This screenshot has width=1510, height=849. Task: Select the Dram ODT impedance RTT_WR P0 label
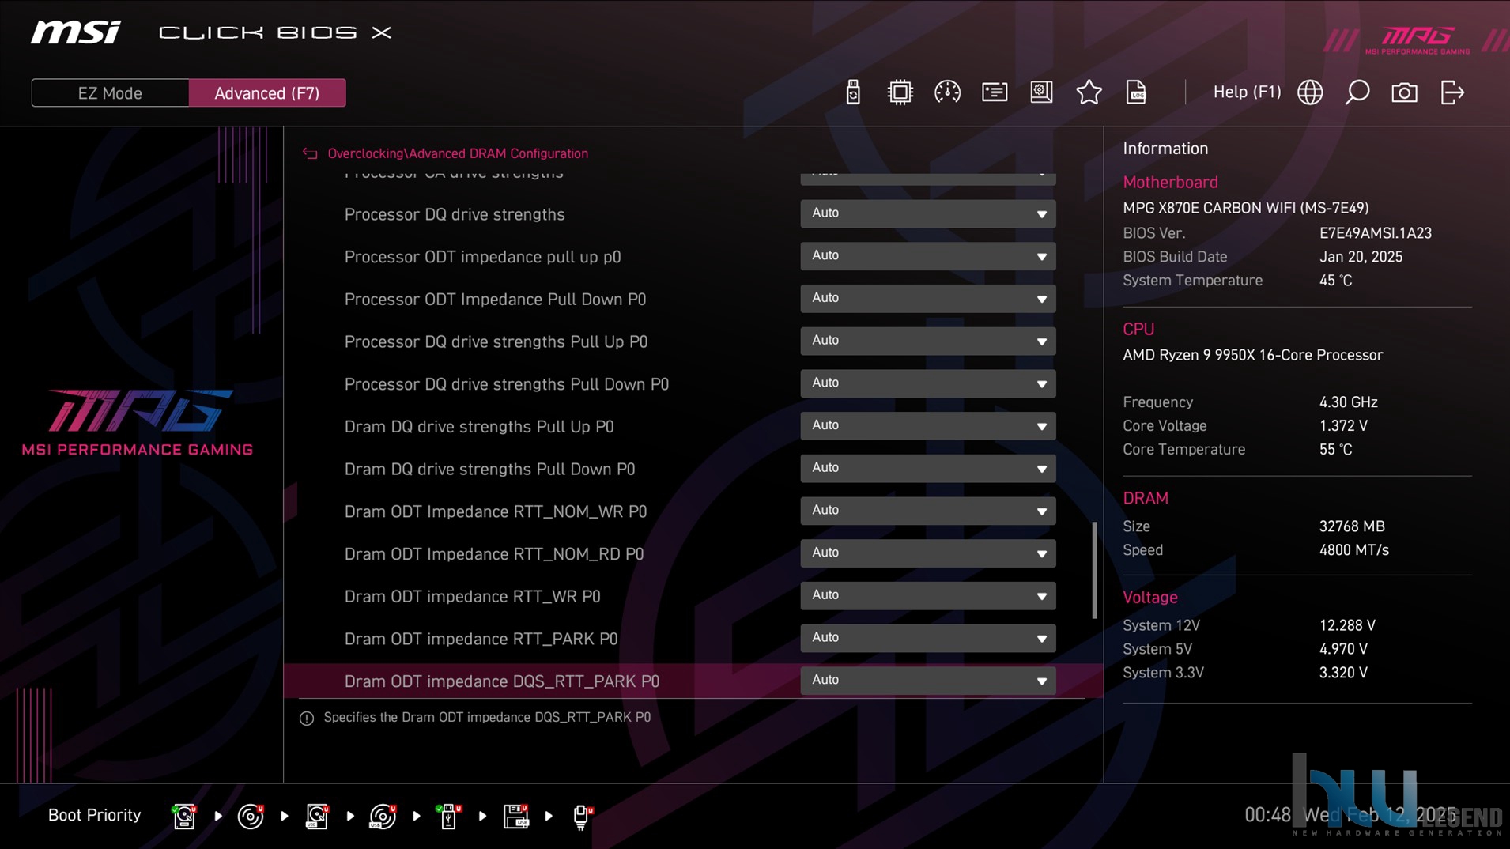pos(472,597)
